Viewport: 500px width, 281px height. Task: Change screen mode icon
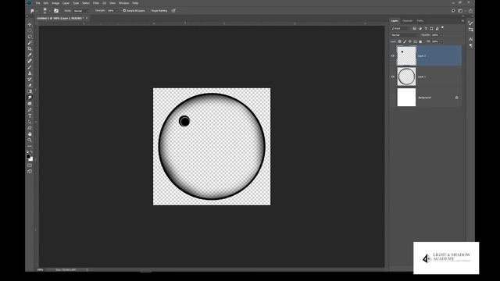[30, 172]
